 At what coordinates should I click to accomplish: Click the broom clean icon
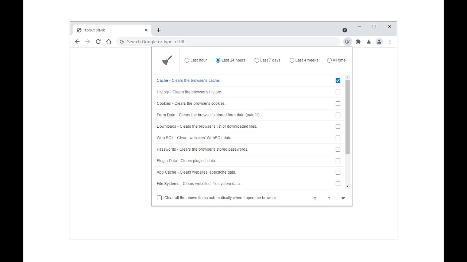coord(167,60)
